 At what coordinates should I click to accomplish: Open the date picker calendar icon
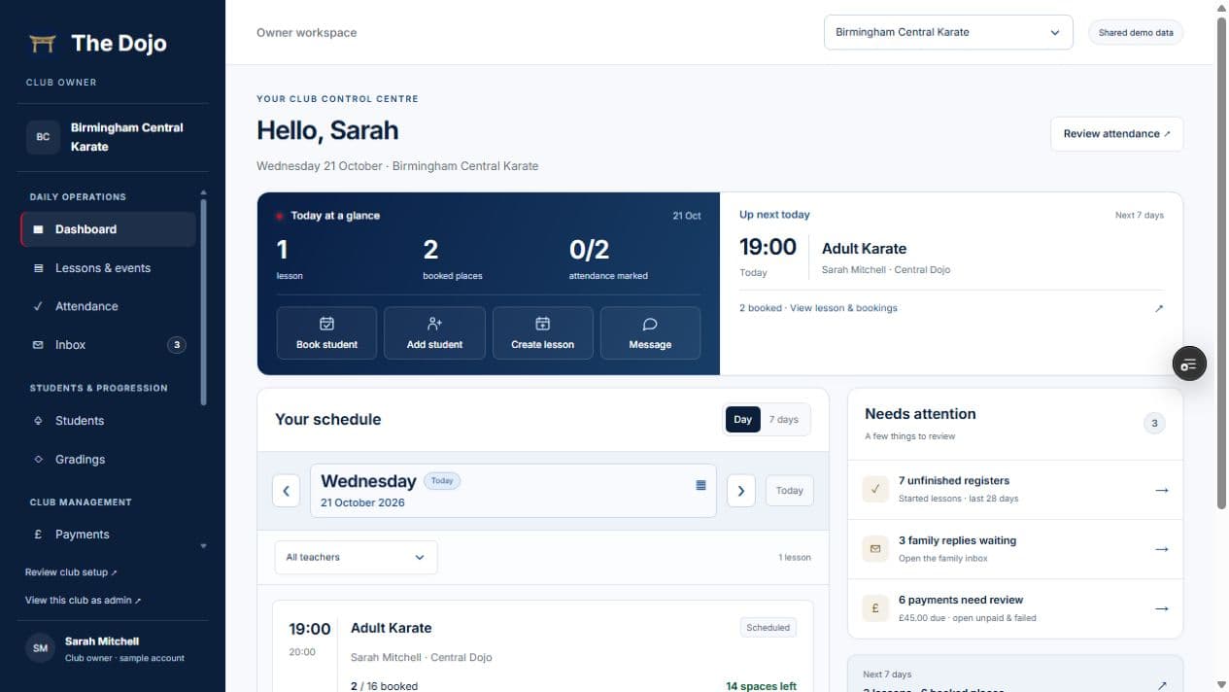[700, 485]
